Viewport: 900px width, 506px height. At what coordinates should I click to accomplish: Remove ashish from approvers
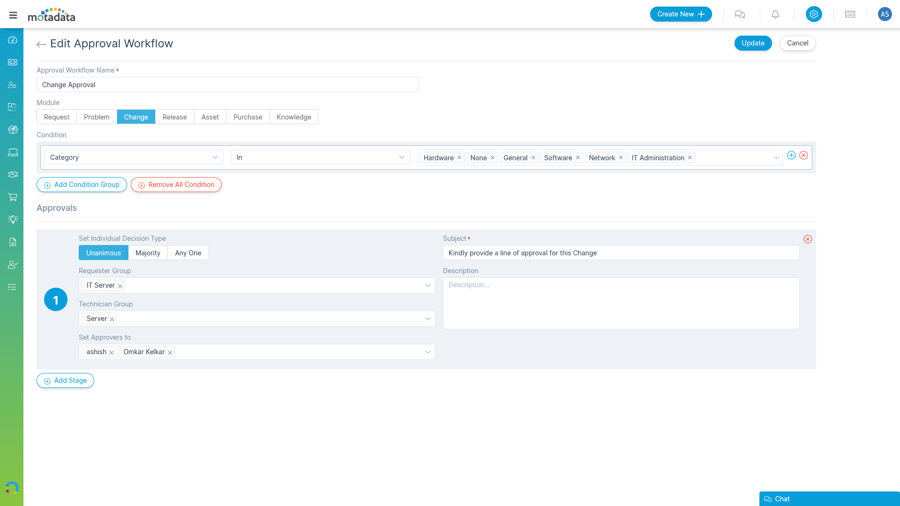point(112,352)
